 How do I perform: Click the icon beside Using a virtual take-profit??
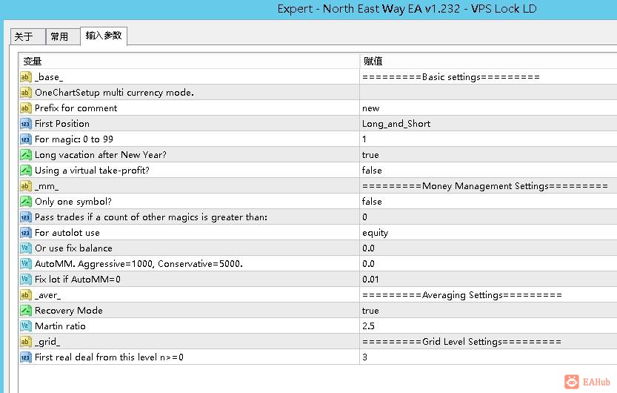(x=26, y=170)
